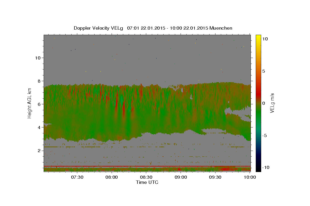This screenshot has width=310, height=206.
Task: Click the colorbar value '5'
Action: (x=263, y=71)
